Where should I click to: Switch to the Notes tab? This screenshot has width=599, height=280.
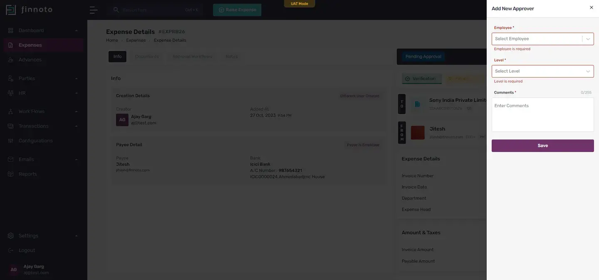coord(232,56)
